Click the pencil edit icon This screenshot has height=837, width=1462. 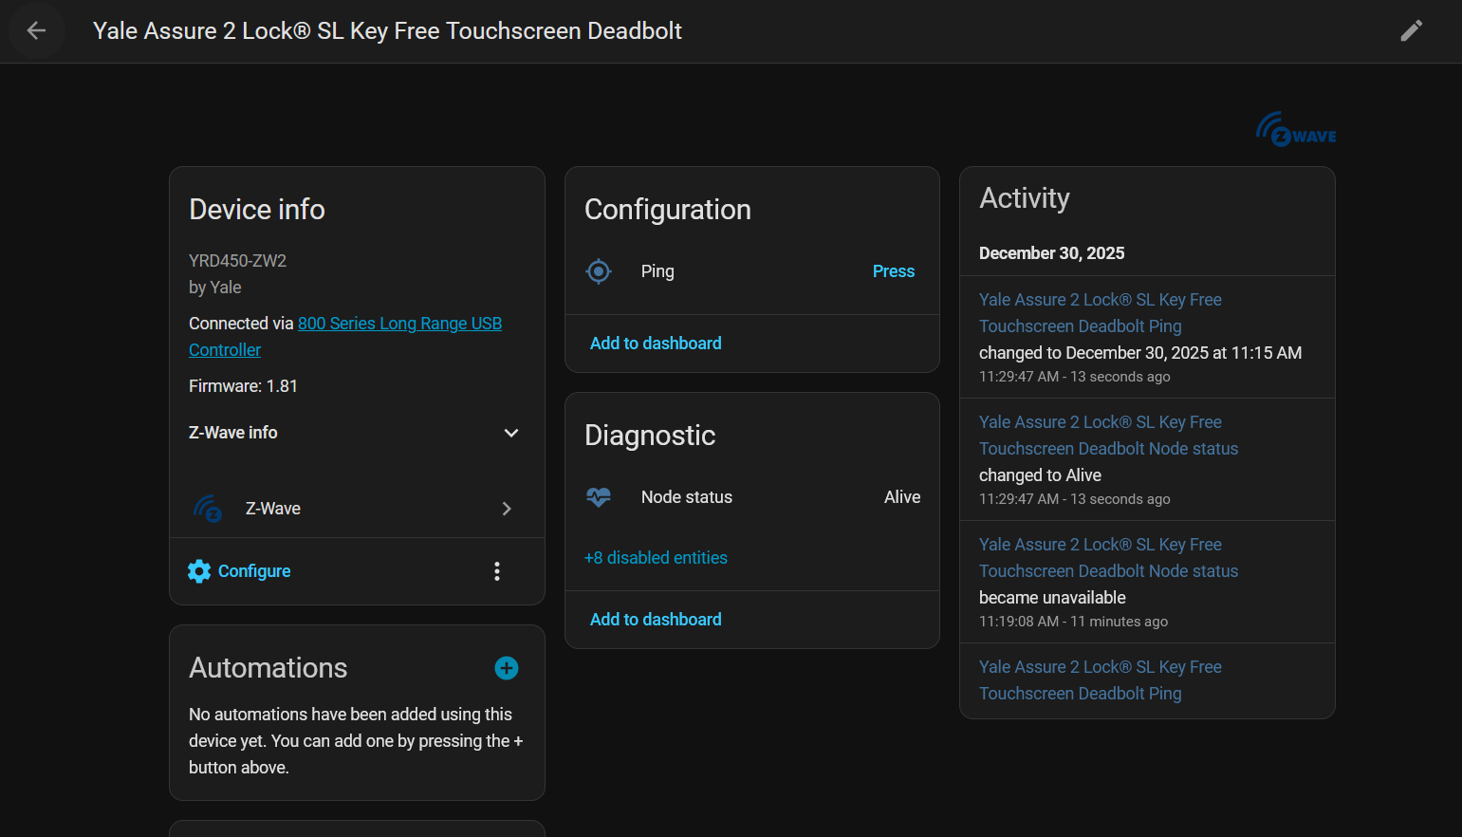tap(1411, 31)
